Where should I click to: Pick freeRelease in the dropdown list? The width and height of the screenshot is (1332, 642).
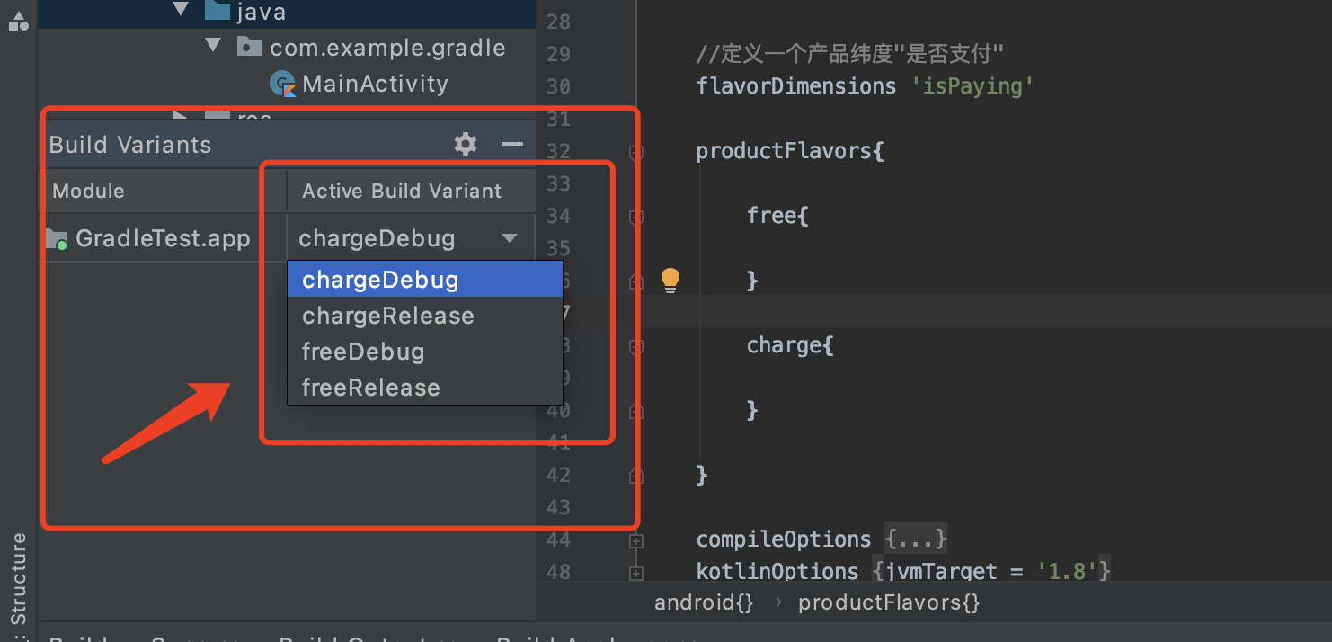[x=370, y=388]
